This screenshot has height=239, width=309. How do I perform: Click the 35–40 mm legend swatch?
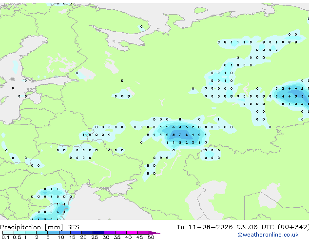click(120, 233)
